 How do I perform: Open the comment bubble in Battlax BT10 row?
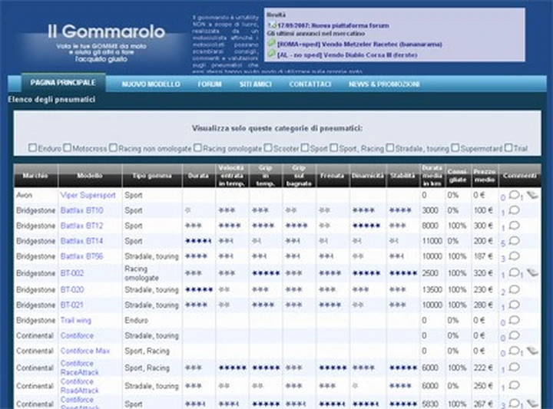pyautogui.click(x=514, y=210)
